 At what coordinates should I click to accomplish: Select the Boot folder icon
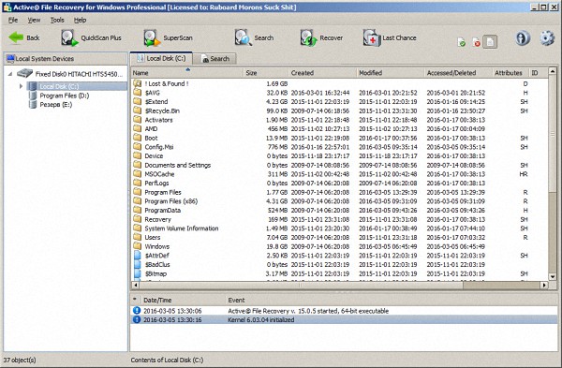(x=138, y=138)
